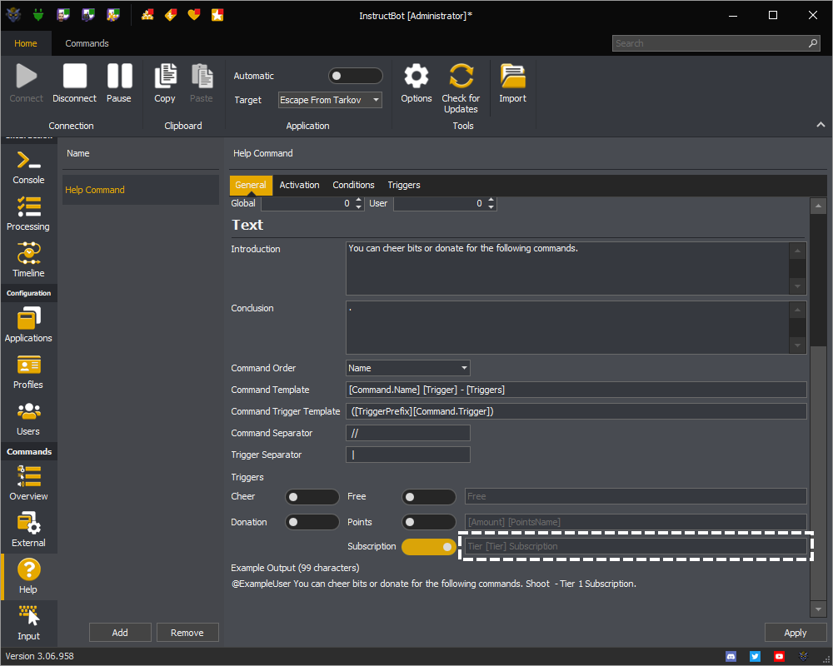Click the Command Template field
Image resolution: width=833 pixels, height=666 pixels.
click(576, 390)
